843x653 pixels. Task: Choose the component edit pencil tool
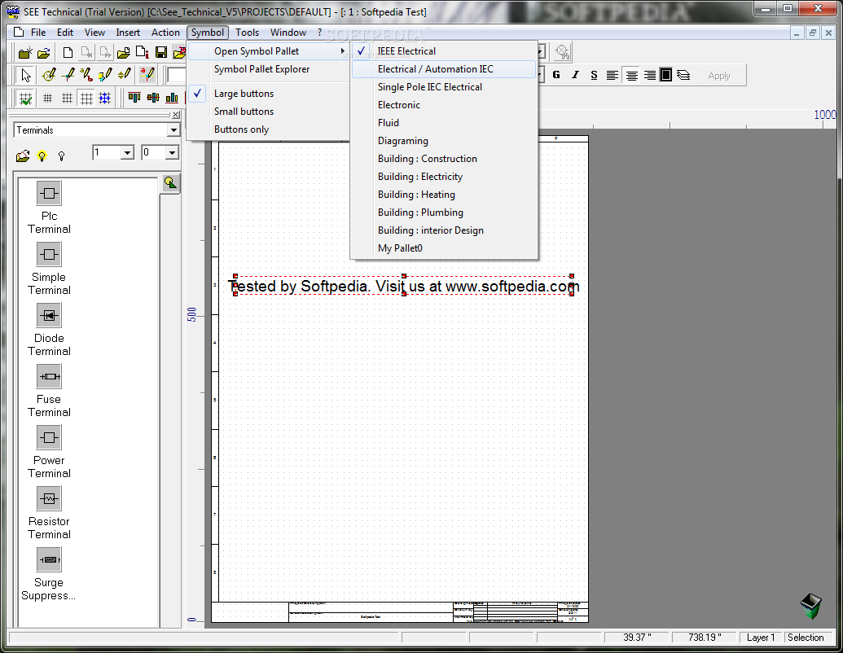pos(105,75)
